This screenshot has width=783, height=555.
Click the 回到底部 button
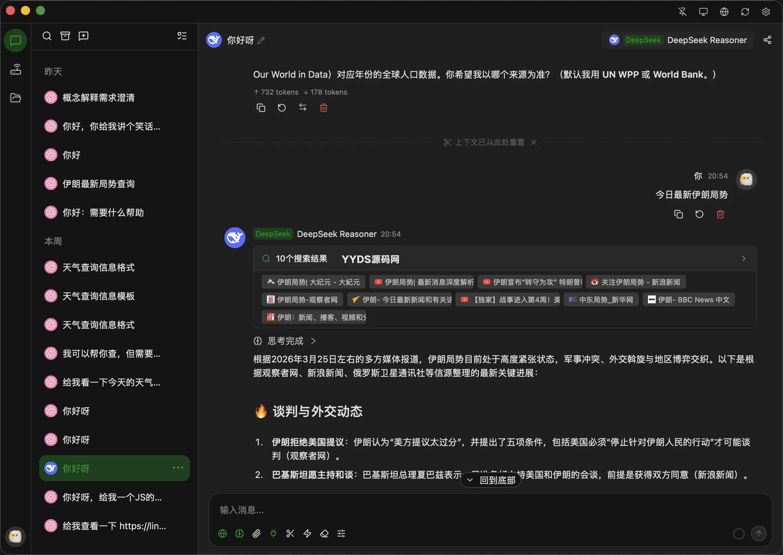(x=490, y=480)
